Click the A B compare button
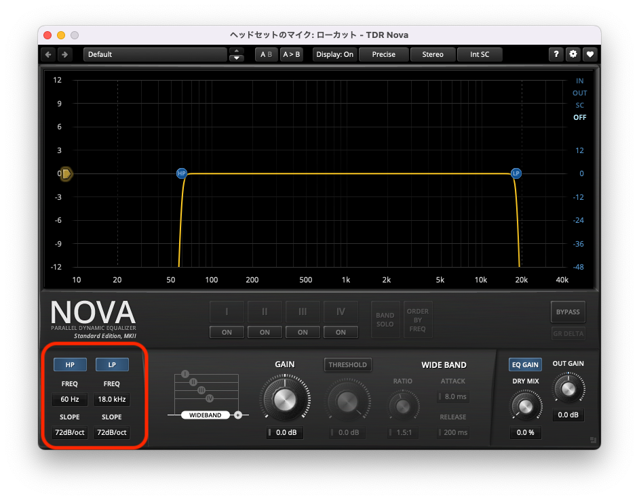The image size is (639, 500). click(266, 54)
